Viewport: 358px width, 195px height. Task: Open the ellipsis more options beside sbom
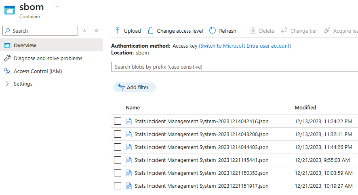point(57,7)
